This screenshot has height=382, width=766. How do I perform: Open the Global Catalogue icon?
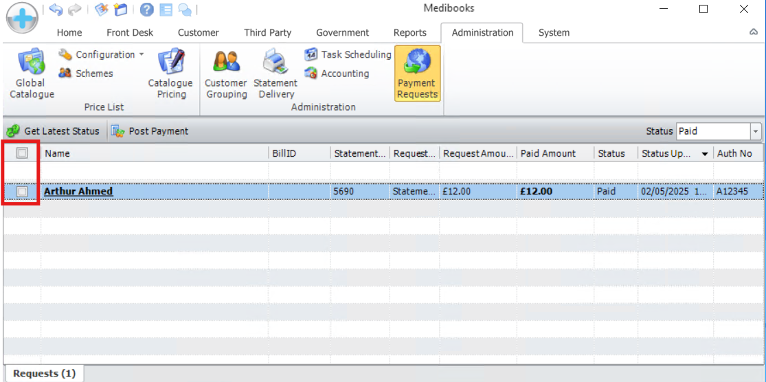coord(32,63)
